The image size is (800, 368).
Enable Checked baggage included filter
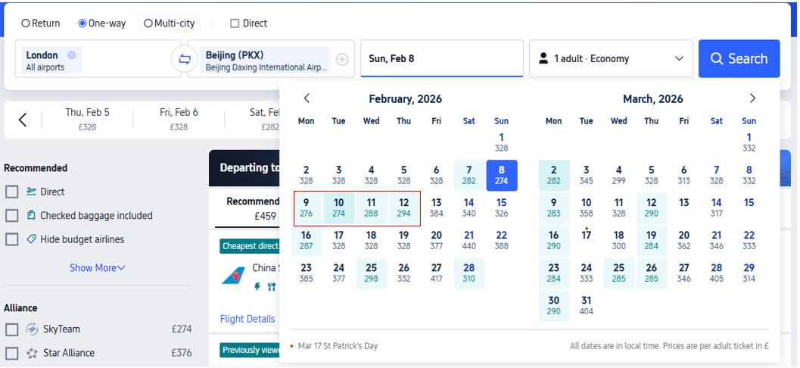pyautogui.click(x=12, y=216)
